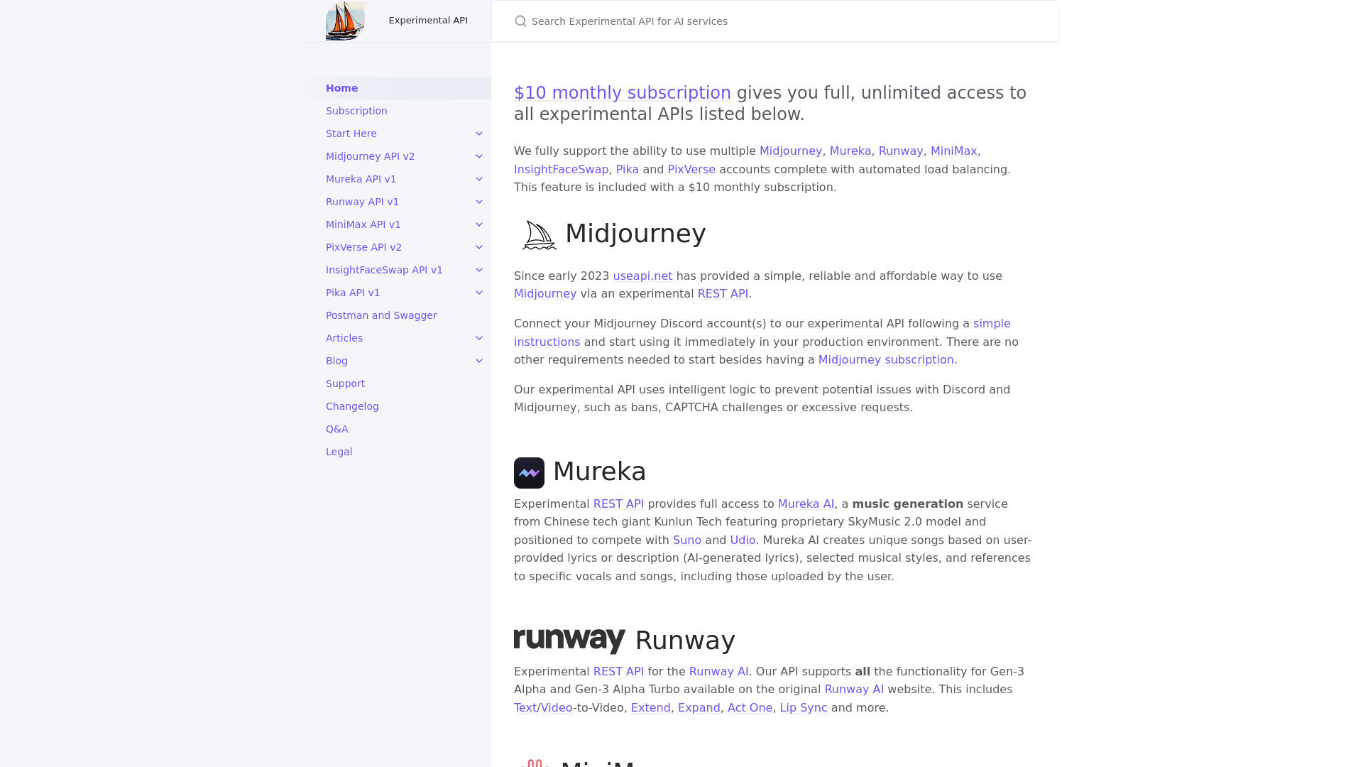The width and height of the screenshot is (1363, 767).
Task: Click the Home navigation icon area
Action: pyautogui.click(x=341, y=87)
